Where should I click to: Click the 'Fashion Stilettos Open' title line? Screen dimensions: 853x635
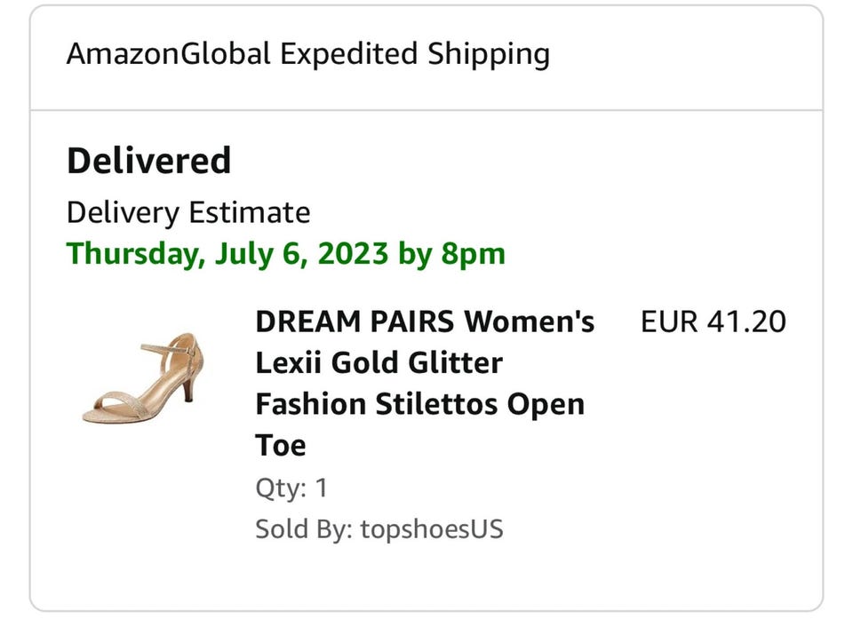(419, 404)
